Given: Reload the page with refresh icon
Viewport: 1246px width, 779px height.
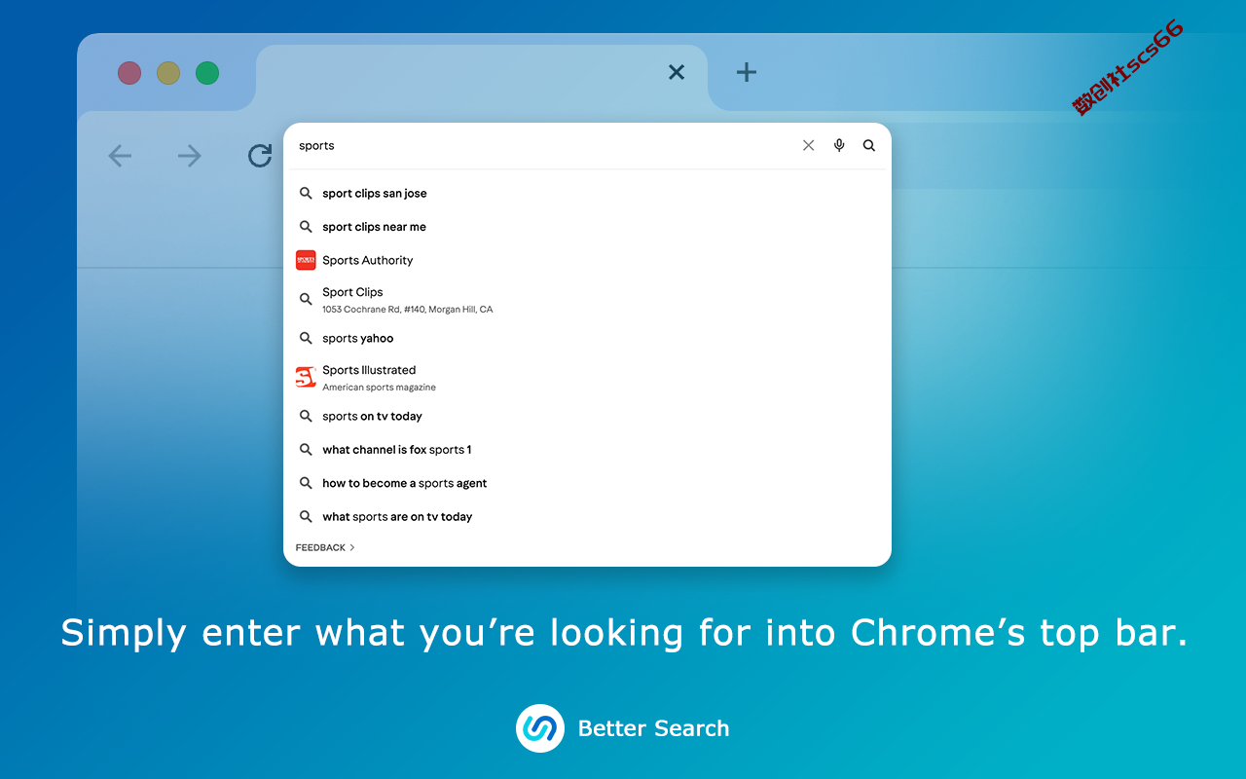Looking at the screenshot, I should tap(260, 156).
